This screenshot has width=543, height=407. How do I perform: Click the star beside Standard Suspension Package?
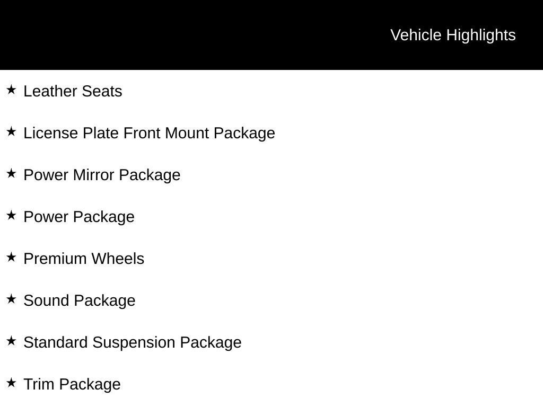11,341
